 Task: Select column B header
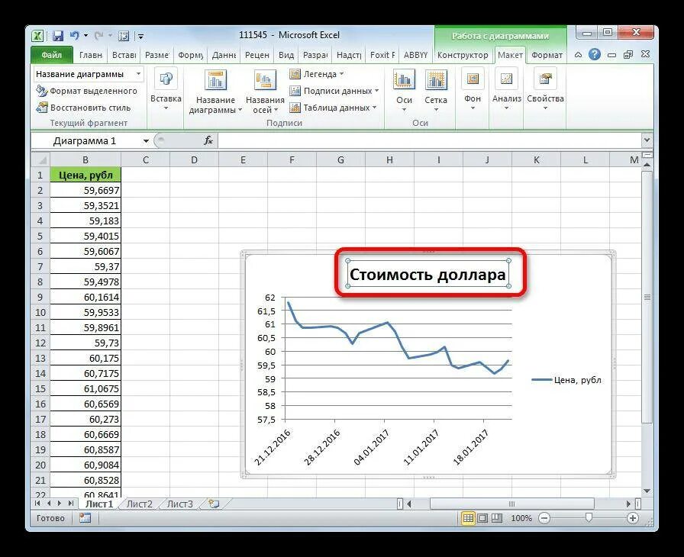coord(85,160)
